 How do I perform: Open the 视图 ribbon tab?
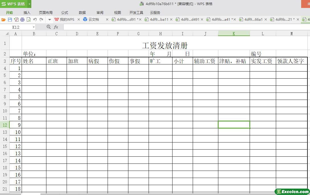click(118, 12)
